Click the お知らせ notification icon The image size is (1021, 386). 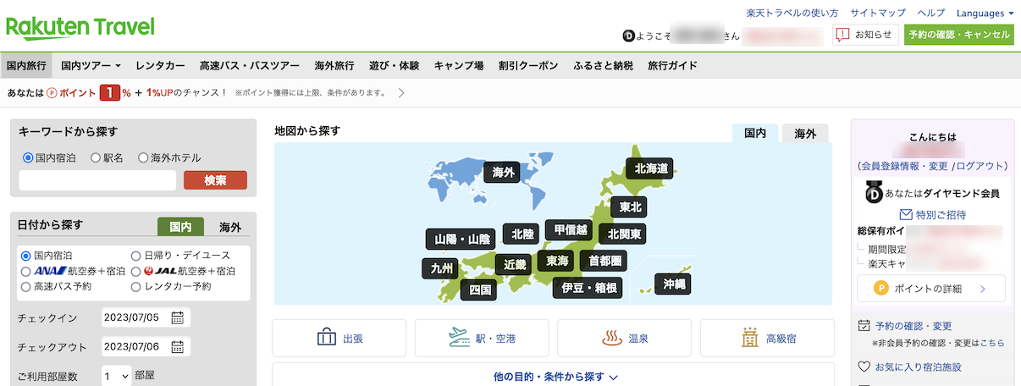click(x=842, y=35)
